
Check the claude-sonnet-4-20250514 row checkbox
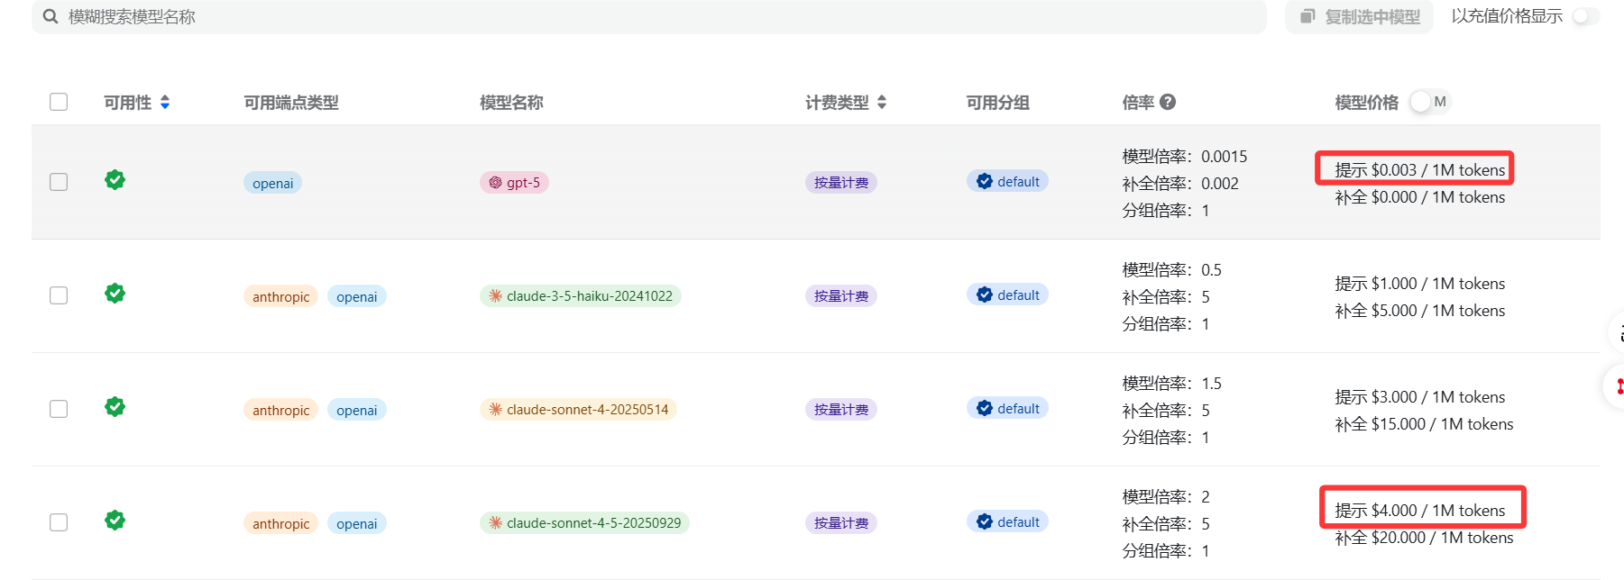pyautogui.click(x=59, y=409)
